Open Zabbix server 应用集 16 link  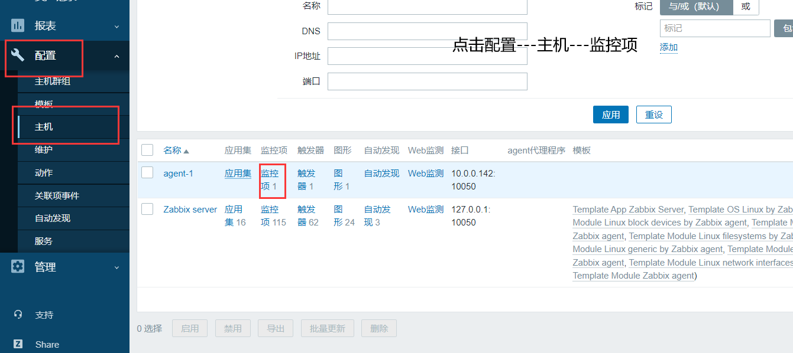click(234, 216)
